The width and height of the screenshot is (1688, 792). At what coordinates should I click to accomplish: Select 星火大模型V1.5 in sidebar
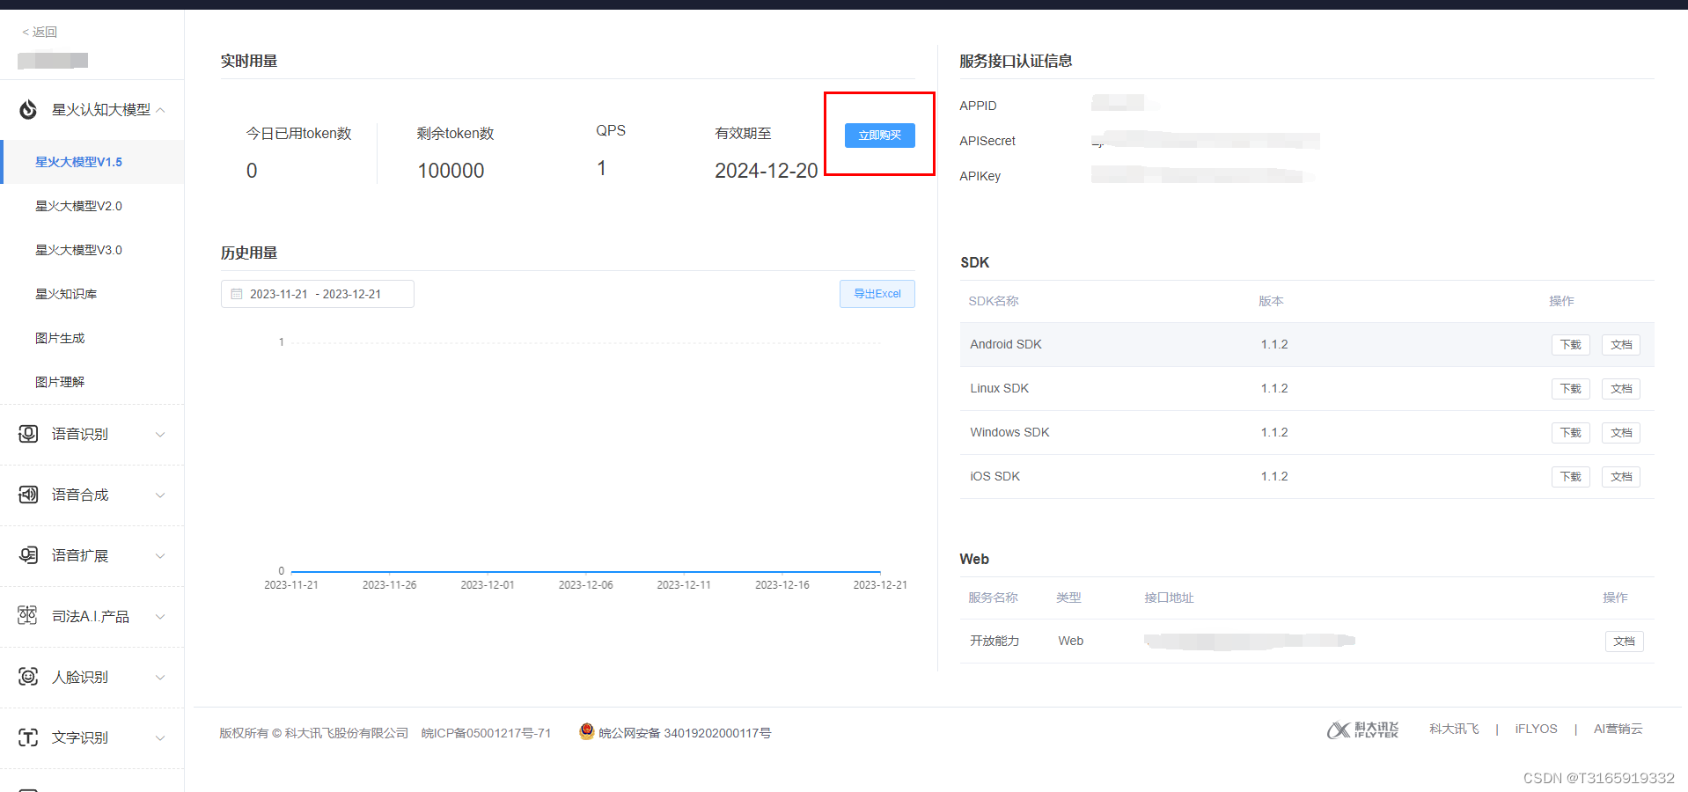(x=92, y=162)
